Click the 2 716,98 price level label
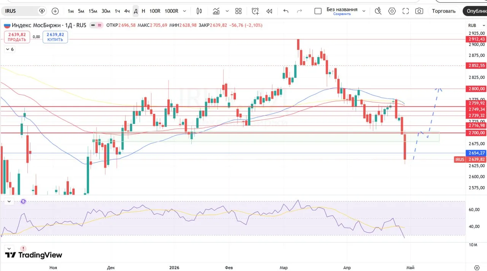The width and height of the screenshot is (487, 271). click(476, 125)
